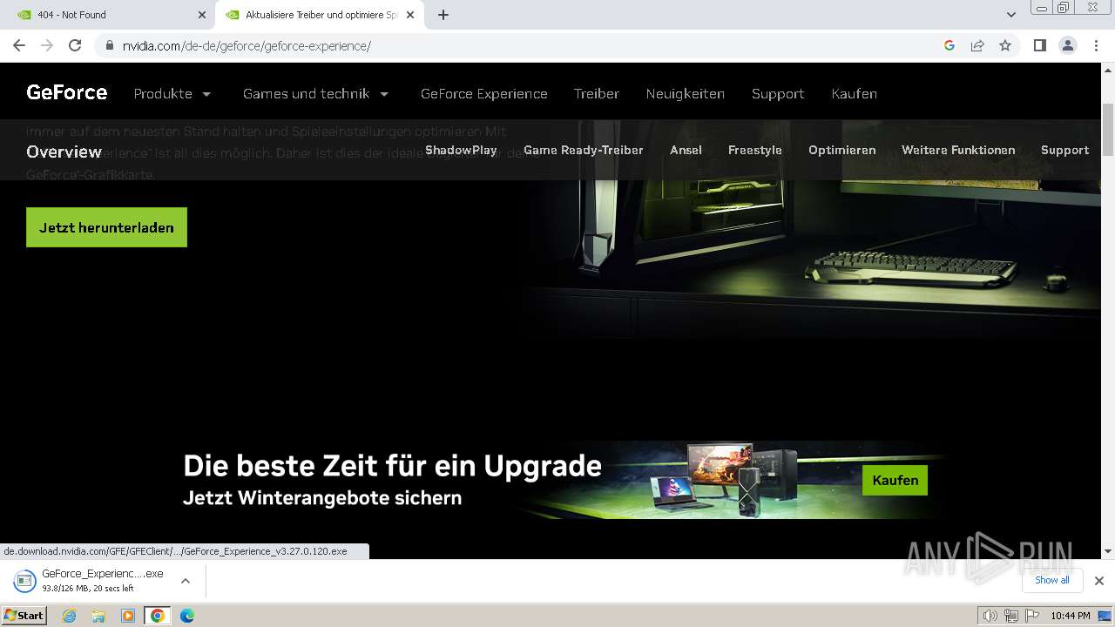Open Support in the top navigation
1115x627 pixels.
pyautogui.click(x=778, y=93)
